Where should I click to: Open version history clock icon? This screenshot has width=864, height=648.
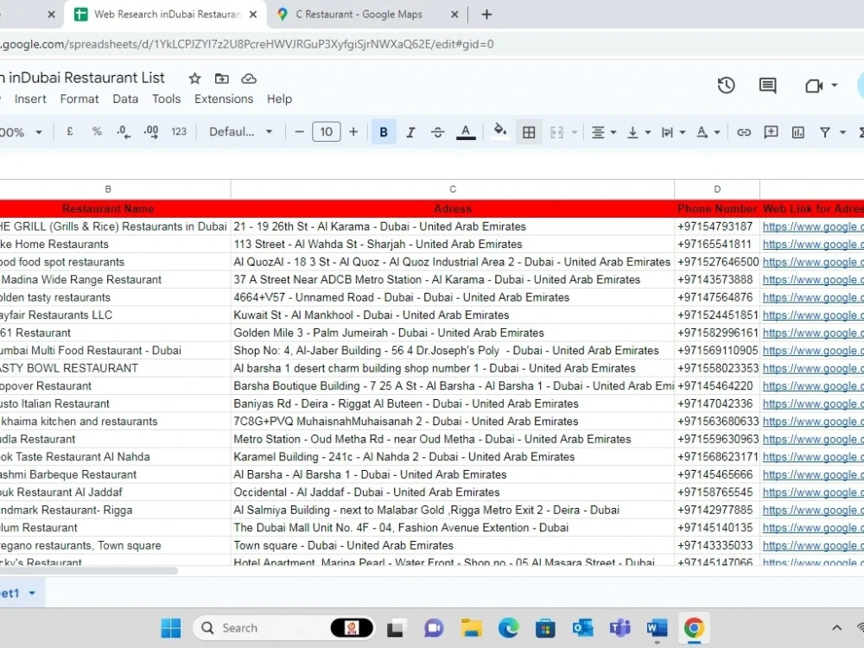726,86
